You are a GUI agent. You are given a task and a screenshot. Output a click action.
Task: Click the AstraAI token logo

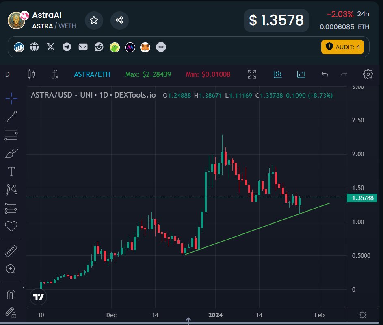[16, 21]
